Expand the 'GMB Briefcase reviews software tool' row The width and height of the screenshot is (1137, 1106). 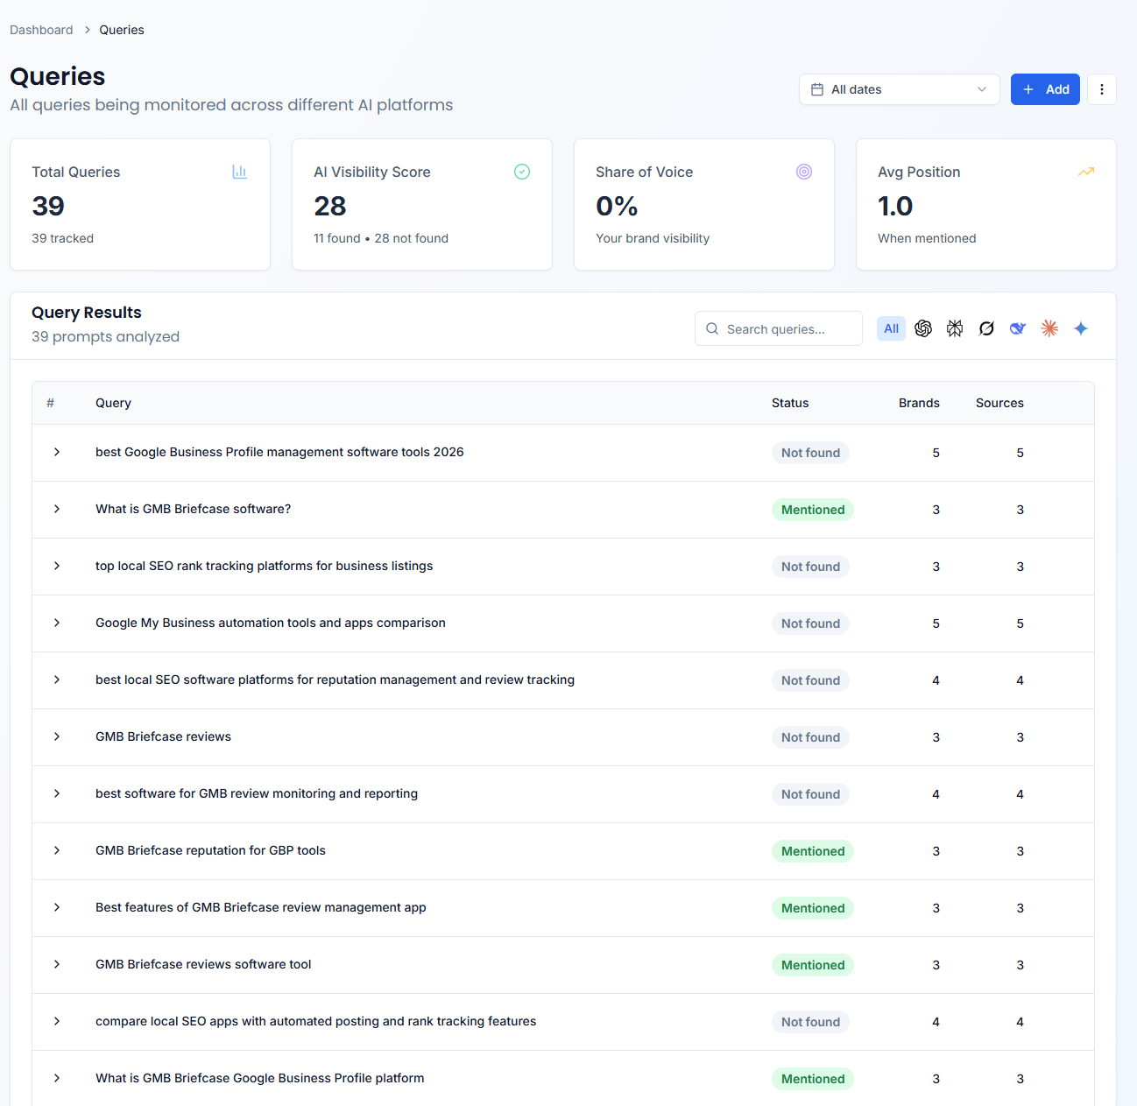(57, 964)
